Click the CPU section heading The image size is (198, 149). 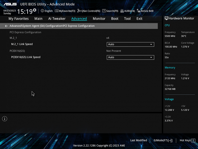click(167, 25)
